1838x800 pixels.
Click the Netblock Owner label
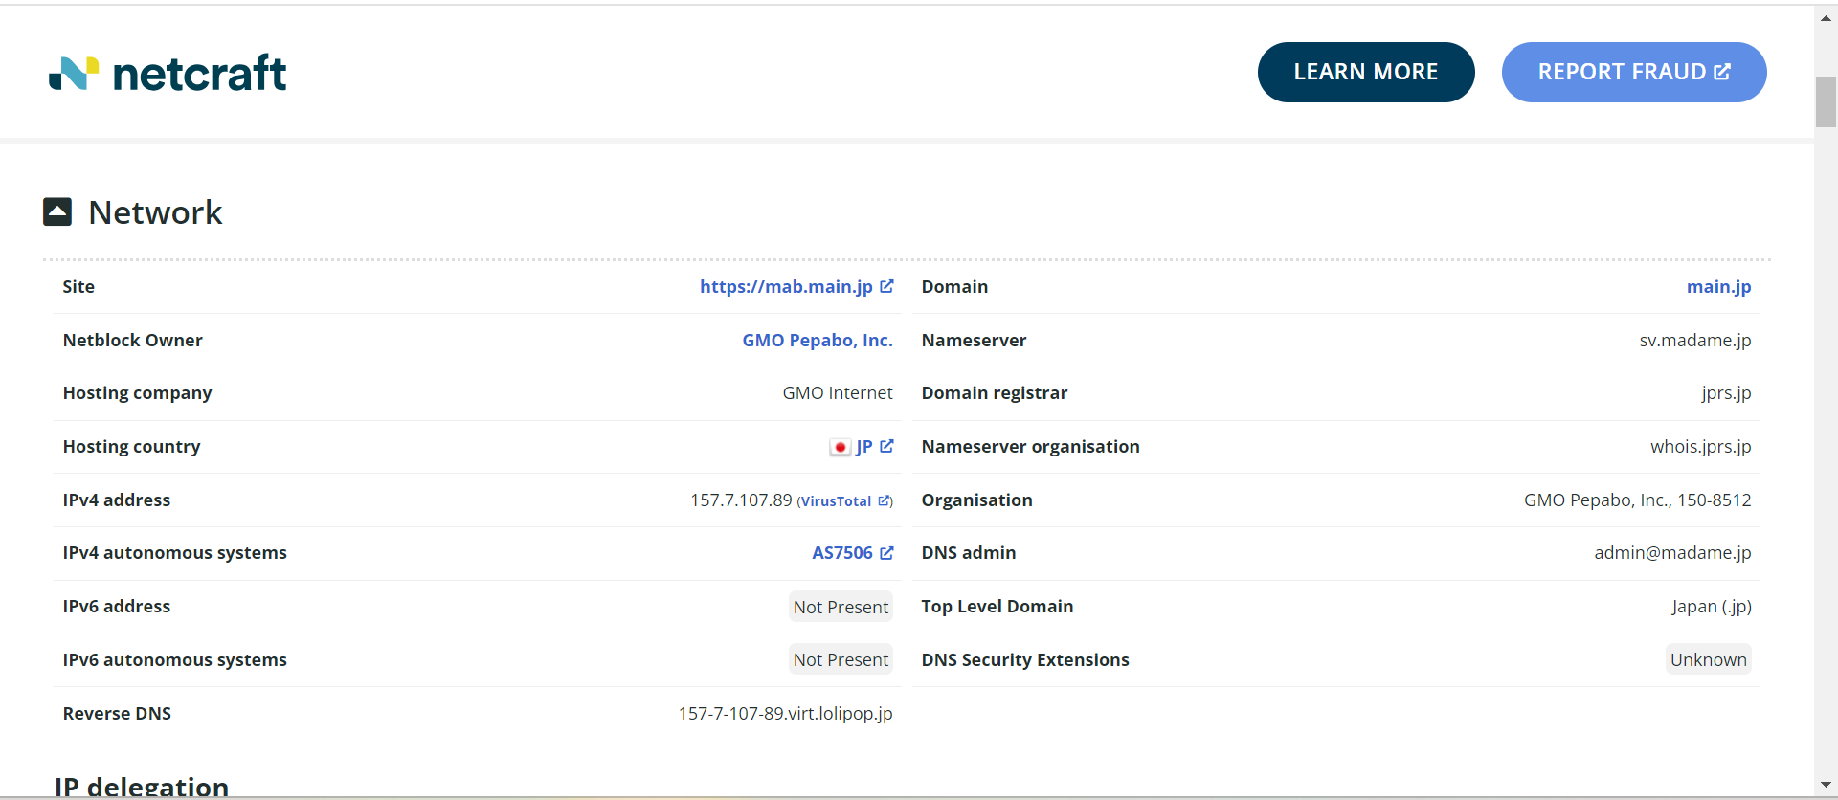click(x=133, y=340)
